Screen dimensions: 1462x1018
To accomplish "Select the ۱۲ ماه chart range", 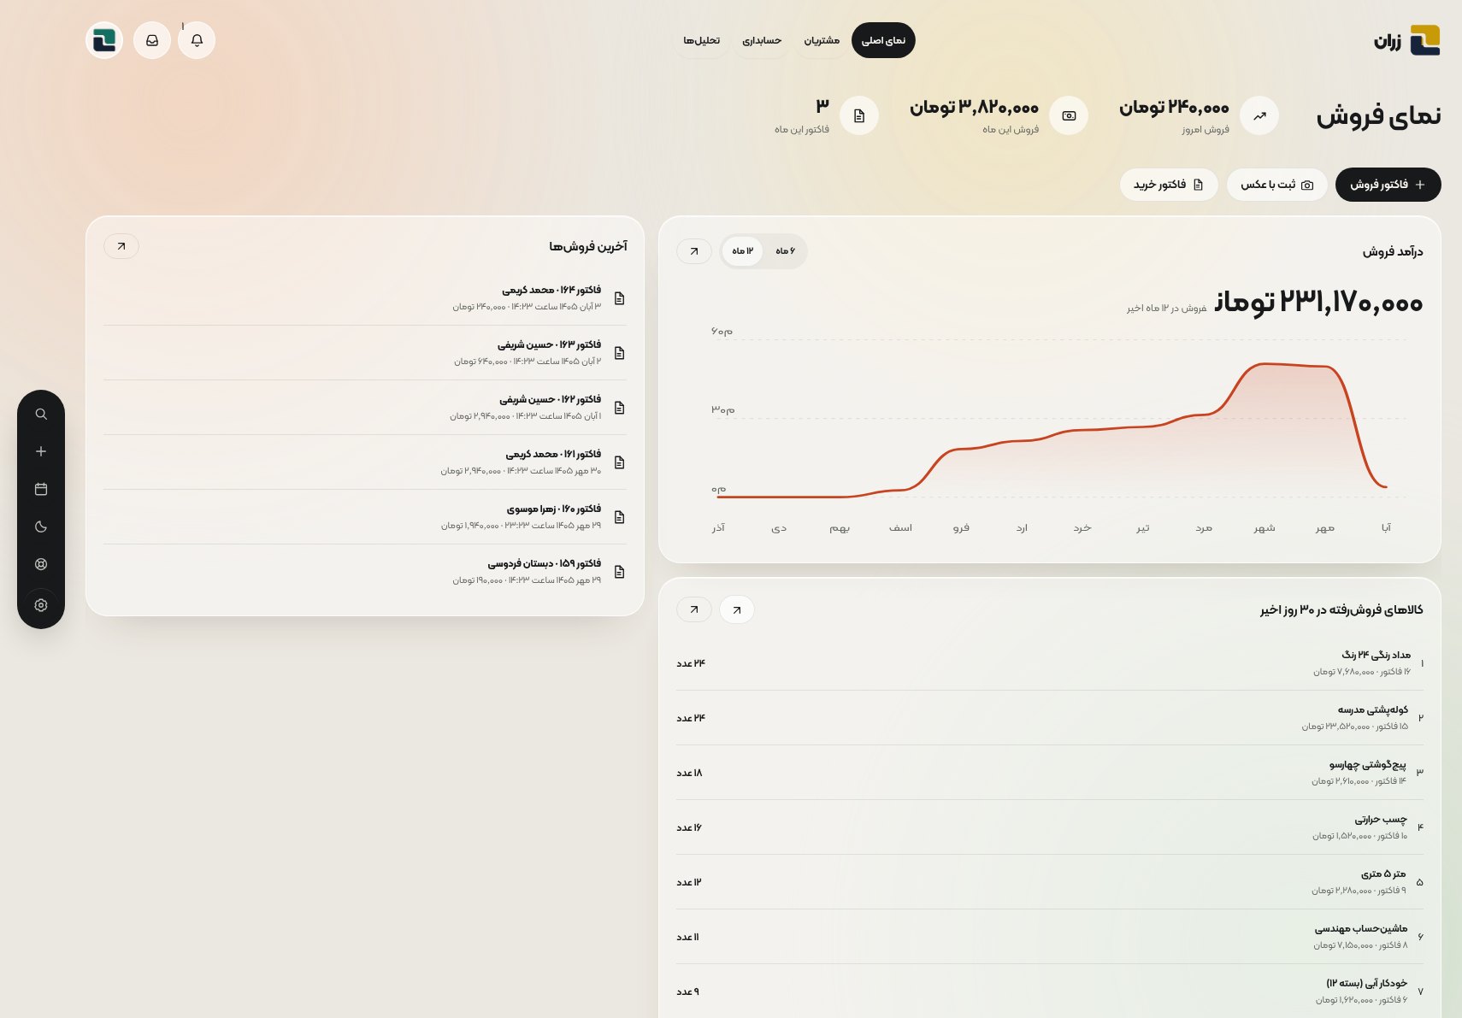I will coord(742,251).
